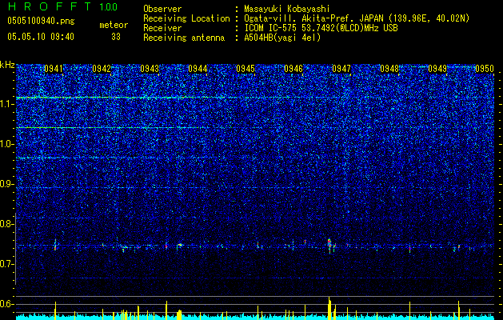The height and width of the screenshot is (320, 503).
Task: Click the 'Receiving antenna' label
Action: pyautogui.click(x=184, y=38)
